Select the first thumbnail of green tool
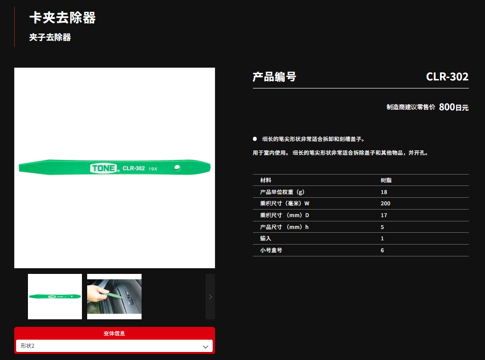Screen dimensions: 485x360 coord(55,297)
